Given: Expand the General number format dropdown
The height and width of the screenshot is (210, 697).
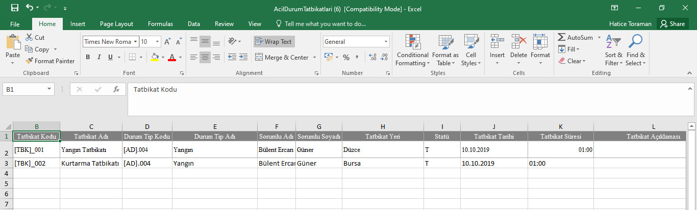Looking at the screenshot, I should pyautogui.click(x=386, y=42).
